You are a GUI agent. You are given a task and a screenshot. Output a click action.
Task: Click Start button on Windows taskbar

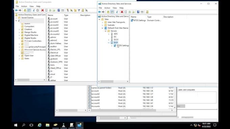[x=16, y=125]
